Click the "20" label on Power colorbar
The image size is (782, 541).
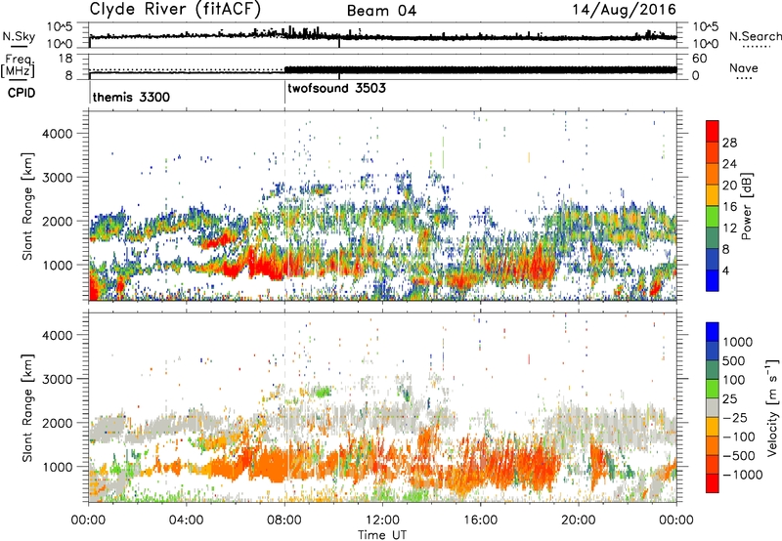729,186
